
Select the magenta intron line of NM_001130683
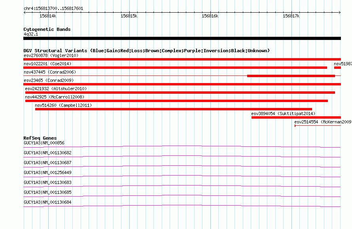(x=182, y=185)
